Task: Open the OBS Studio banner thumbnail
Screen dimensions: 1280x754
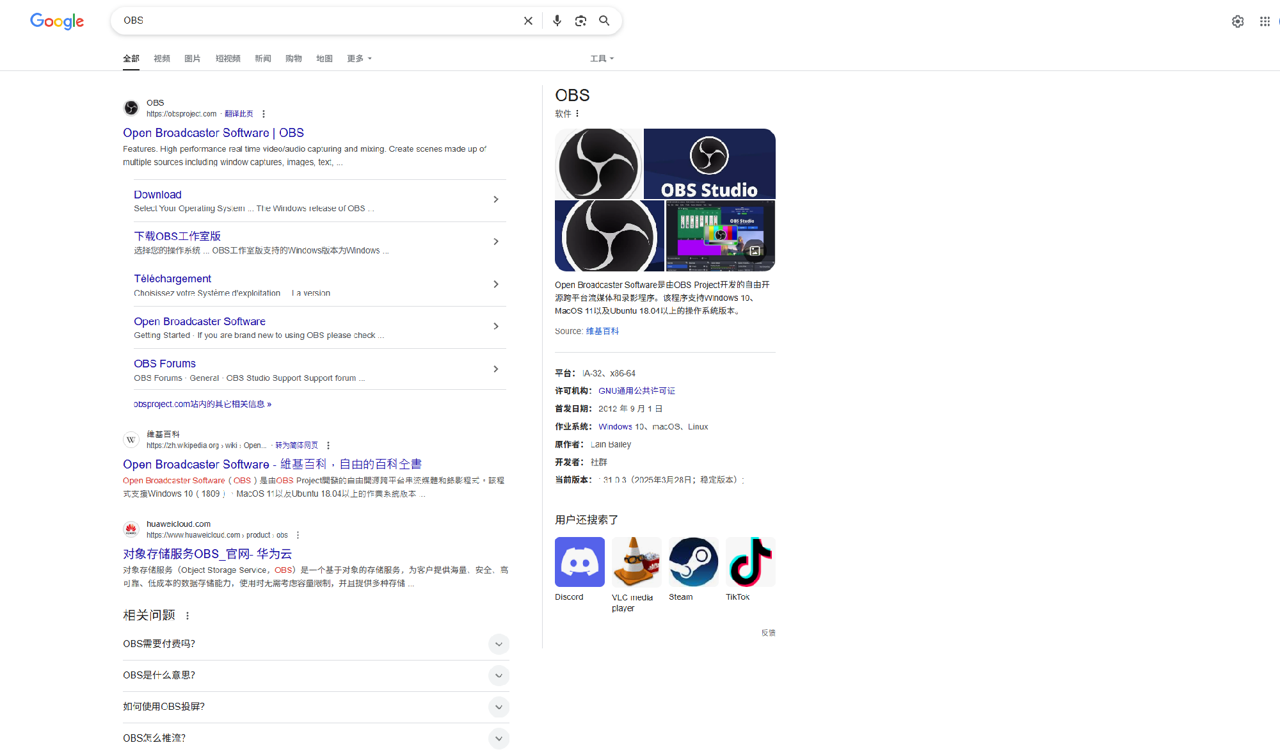Action: (x=710, y=164)
